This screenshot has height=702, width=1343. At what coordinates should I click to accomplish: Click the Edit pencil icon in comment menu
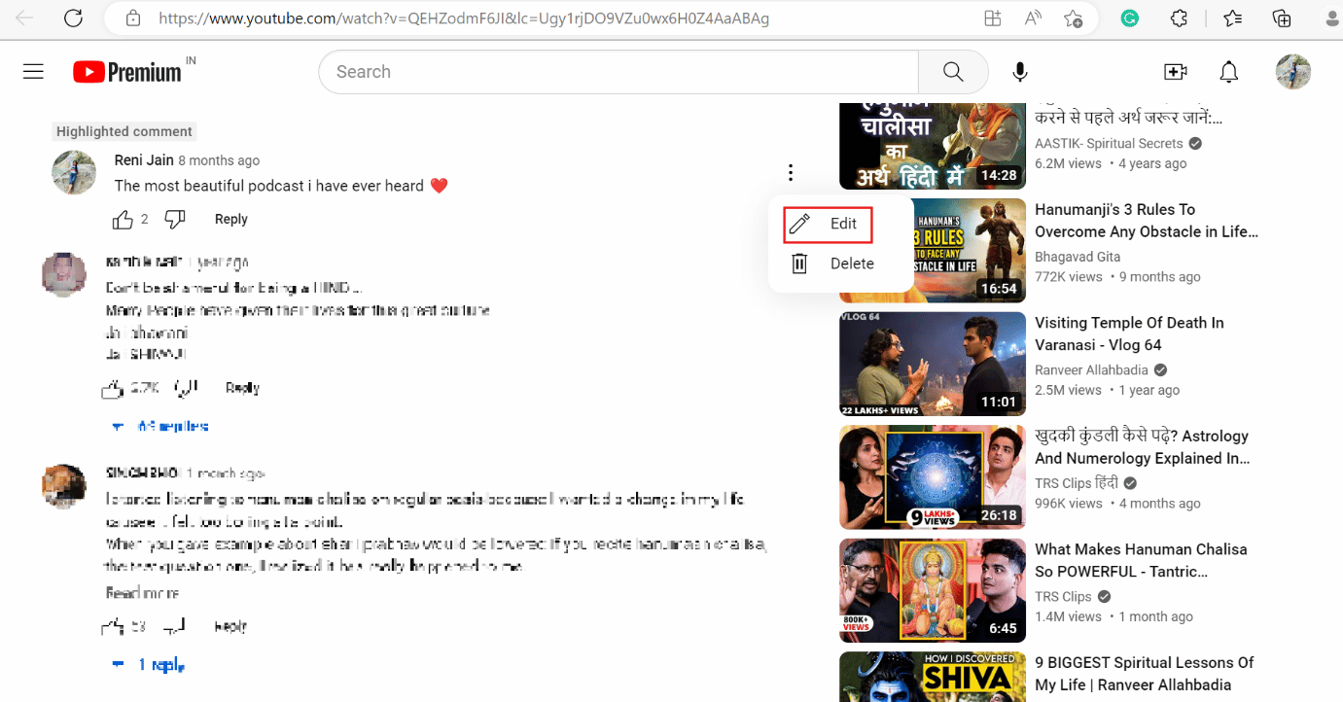[x=798, y=223]
